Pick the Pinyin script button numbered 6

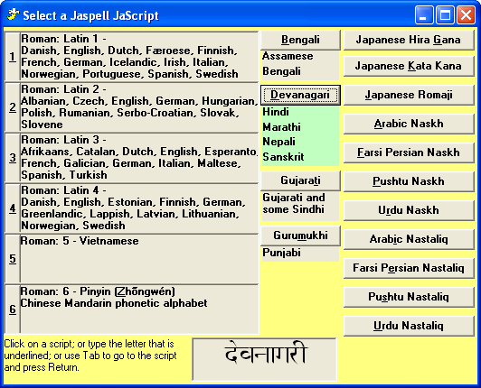point(13,309)
